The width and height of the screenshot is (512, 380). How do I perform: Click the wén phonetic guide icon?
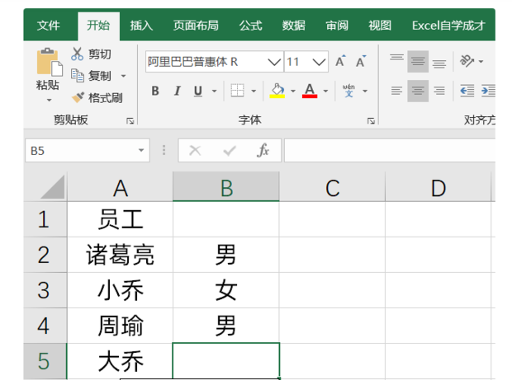click(348, 91)
